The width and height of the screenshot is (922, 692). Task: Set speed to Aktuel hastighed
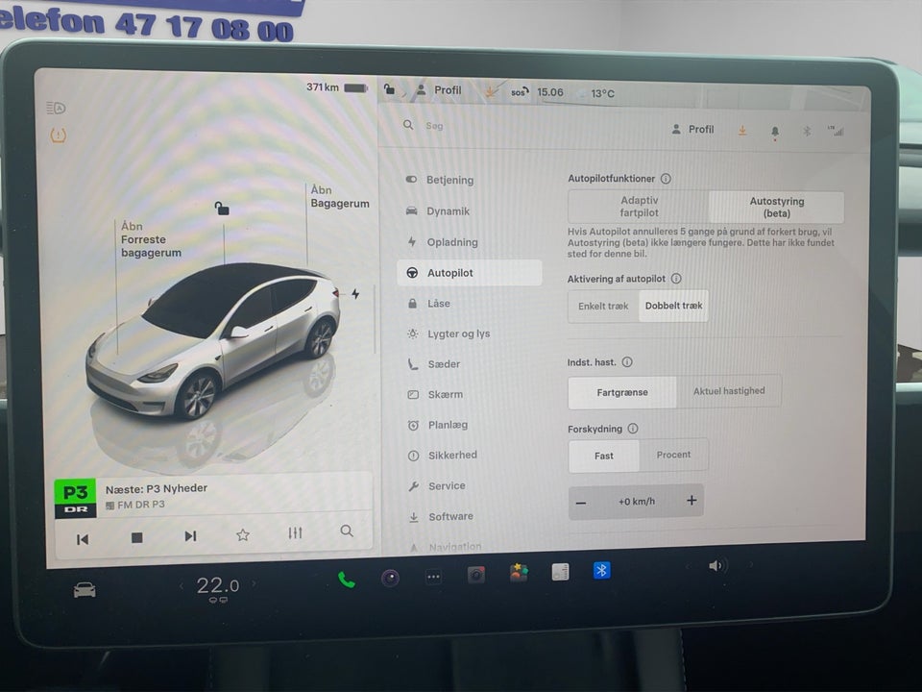coord(729,391)
